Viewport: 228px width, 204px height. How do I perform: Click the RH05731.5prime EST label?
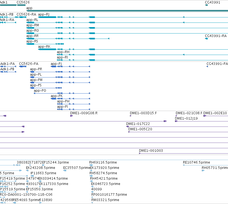[x=215, y=168]
